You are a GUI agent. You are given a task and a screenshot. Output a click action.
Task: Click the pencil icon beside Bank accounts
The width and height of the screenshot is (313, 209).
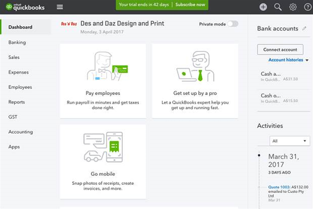pos(304,29)
